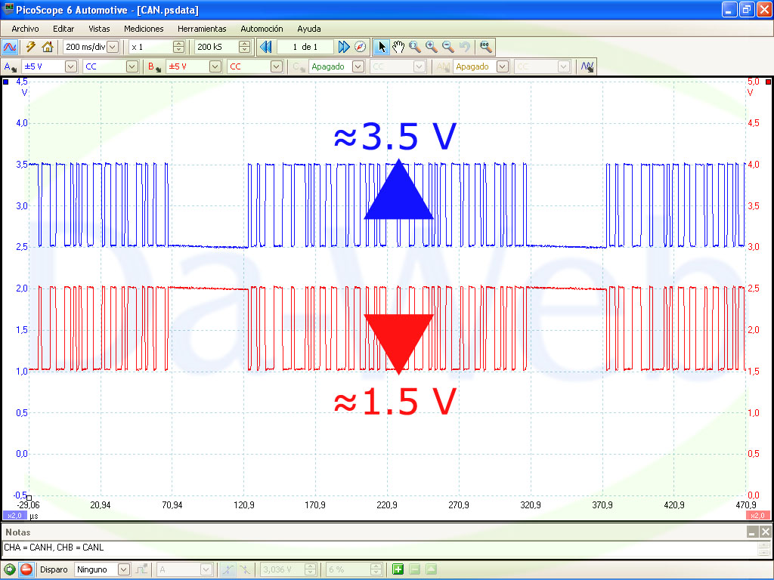Open Channel C options button
This screenshot has width=774, height=580.
point(299,66)
